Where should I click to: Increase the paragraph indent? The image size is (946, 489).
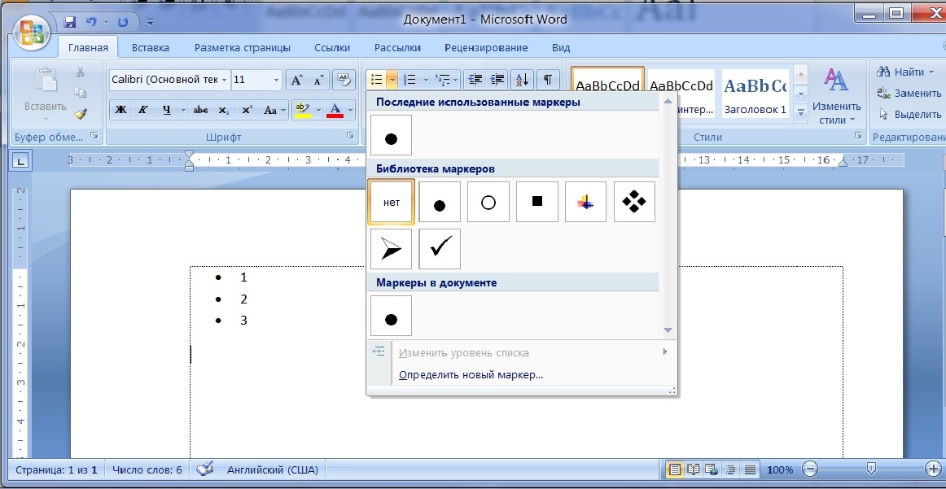pyautogui.click(x=497, y=80)
